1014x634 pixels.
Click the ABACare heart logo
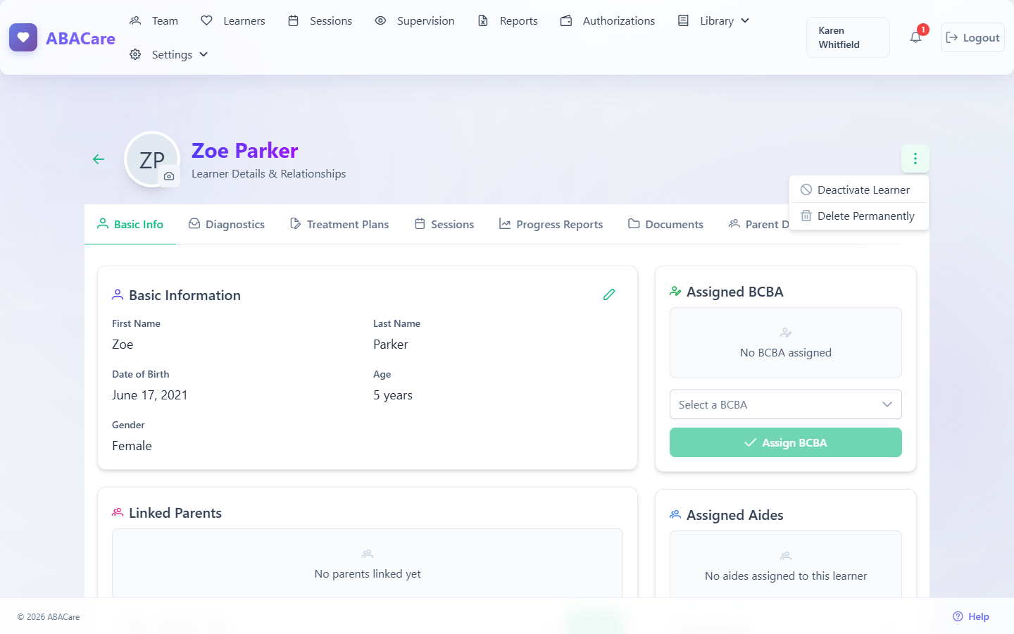pyautogui.click(x=23, y=37)
